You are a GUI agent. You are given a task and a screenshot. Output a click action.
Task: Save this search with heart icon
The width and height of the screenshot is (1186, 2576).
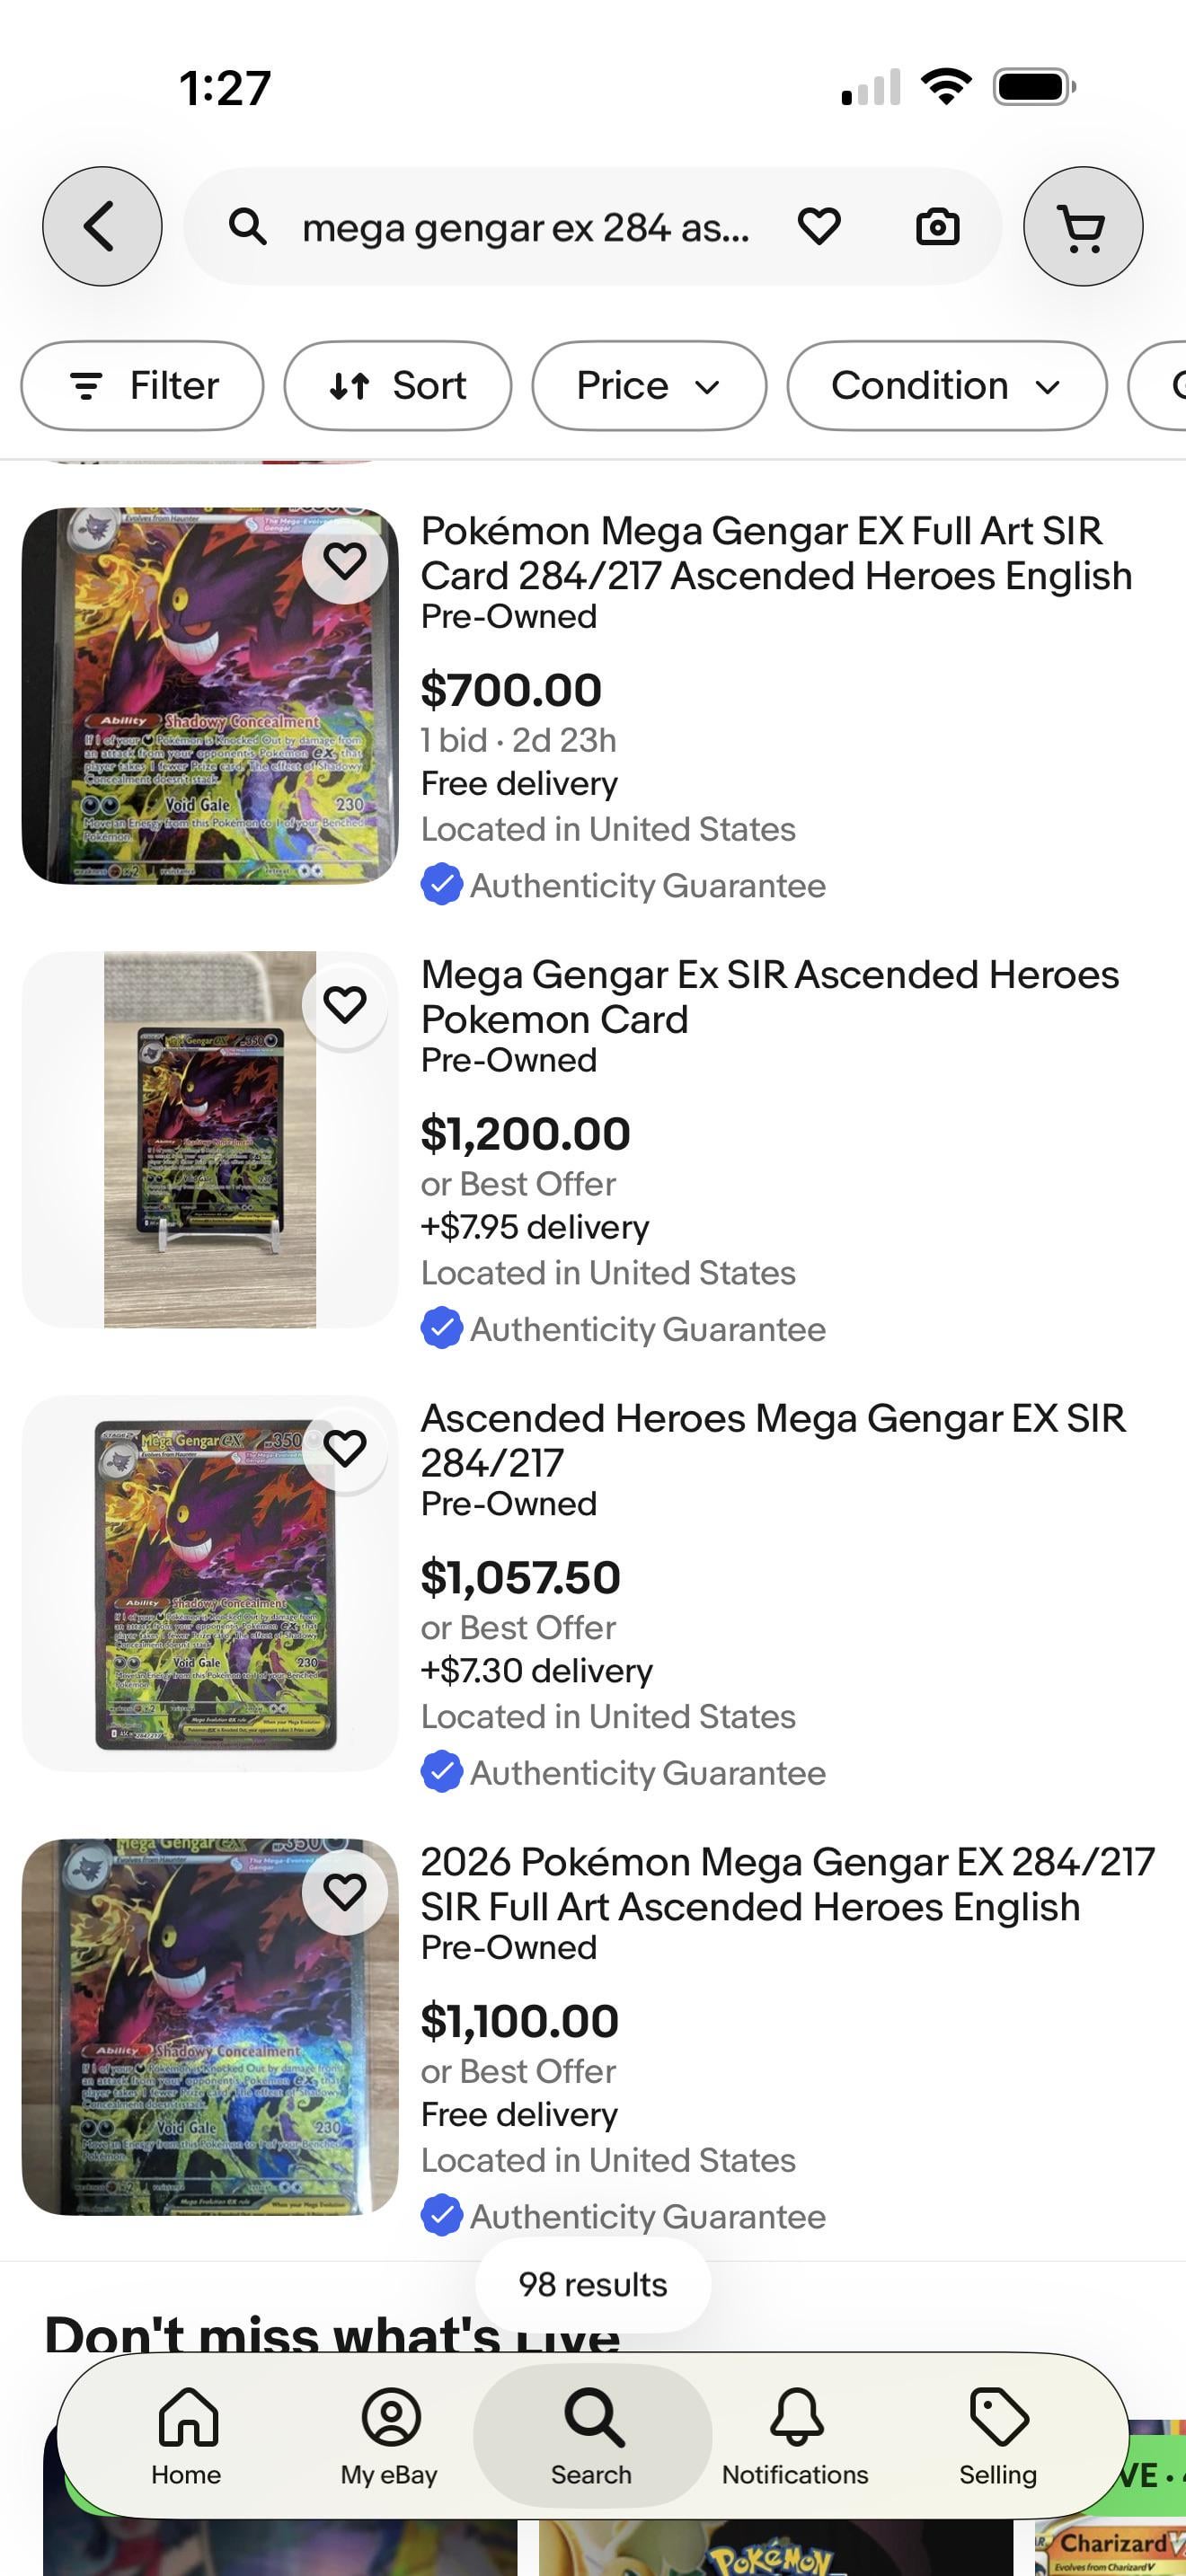pos(818,226)
